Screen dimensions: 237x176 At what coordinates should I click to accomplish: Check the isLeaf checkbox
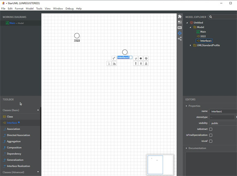coord(211,141)
